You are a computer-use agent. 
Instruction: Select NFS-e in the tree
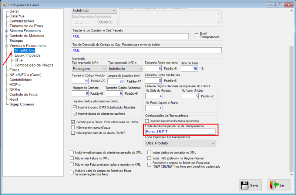click(15, 90)
